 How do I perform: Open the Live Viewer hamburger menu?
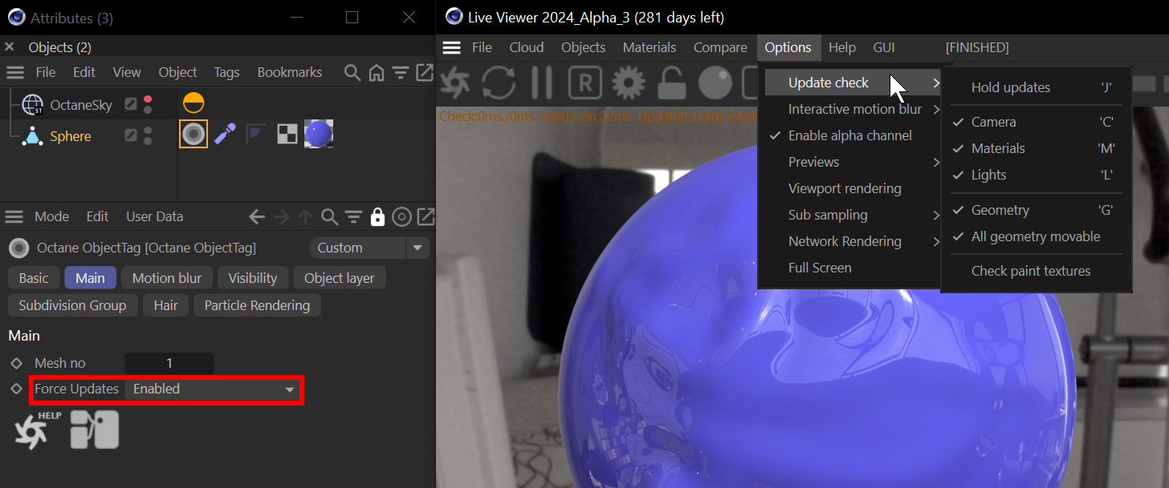coord(452,47)
